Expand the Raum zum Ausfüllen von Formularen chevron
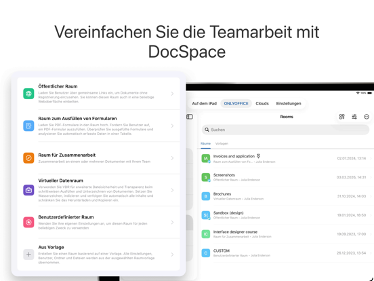The height and width of the screenshot is (281, 374). click(172, 126)
